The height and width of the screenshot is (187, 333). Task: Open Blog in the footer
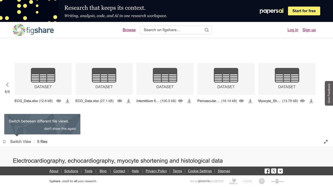[103, 171]
